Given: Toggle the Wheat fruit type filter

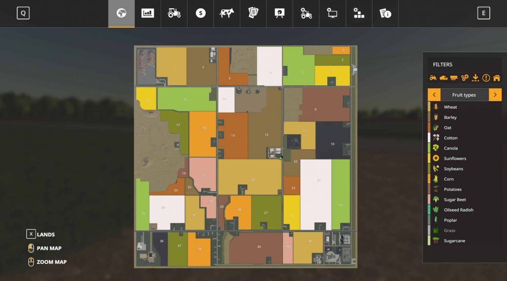Looking at the screenshot, I should [x=451, y=107].
